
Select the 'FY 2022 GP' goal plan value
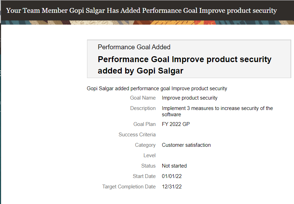[176, 124]
